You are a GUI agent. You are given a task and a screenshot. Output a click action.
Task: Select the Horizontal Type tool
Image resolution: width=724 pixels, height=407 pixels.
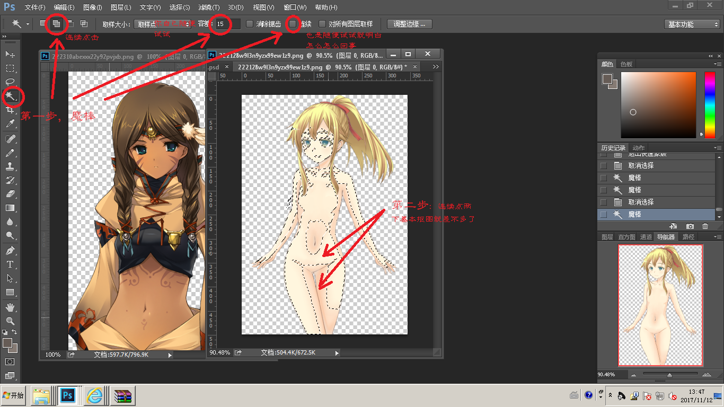[x=10, y=264]
